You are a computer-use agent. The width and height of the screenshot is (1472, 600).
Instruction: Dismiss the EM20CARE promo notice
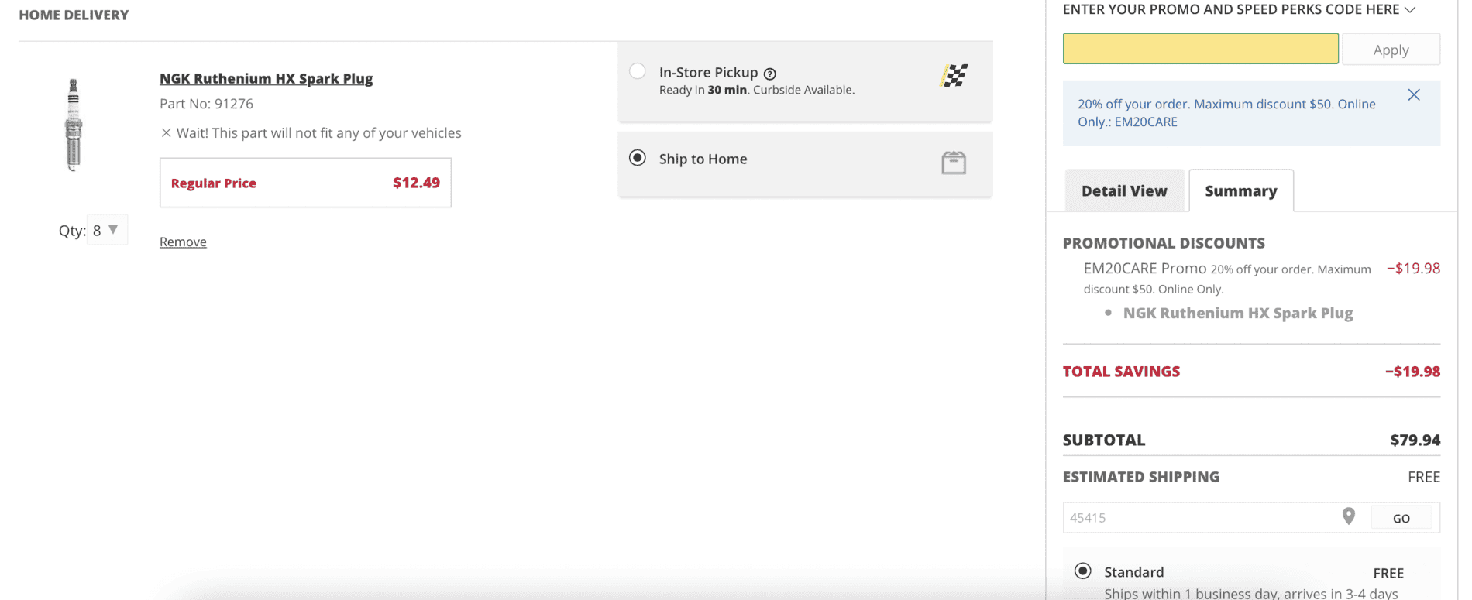[1414, 94]
